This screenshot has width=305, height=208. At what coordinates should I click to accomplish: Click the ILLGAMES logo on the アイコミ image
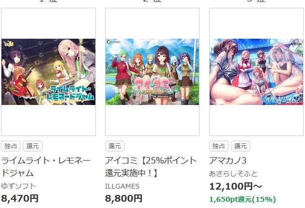pos(114,42)
